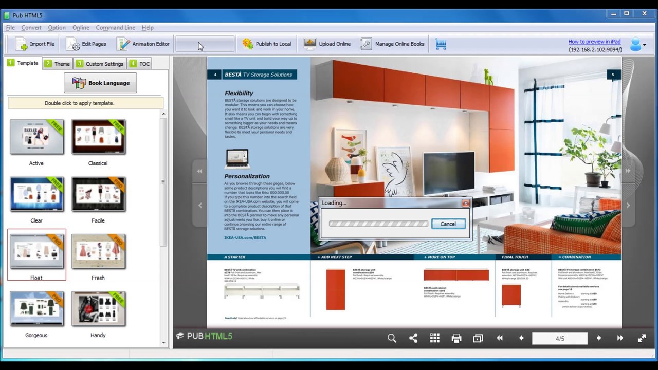Select the Facile template thumbnail
Image resolution: width=658 pixels, height=370 pixels.
pyautogui.click(x=98, y=194)
